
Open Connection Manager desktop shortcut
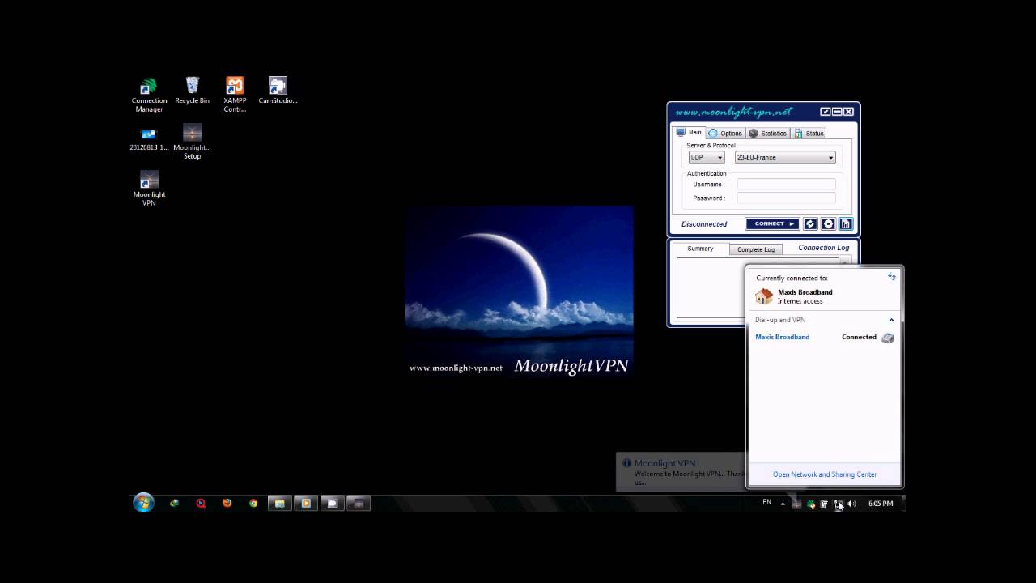click(149, 95)
